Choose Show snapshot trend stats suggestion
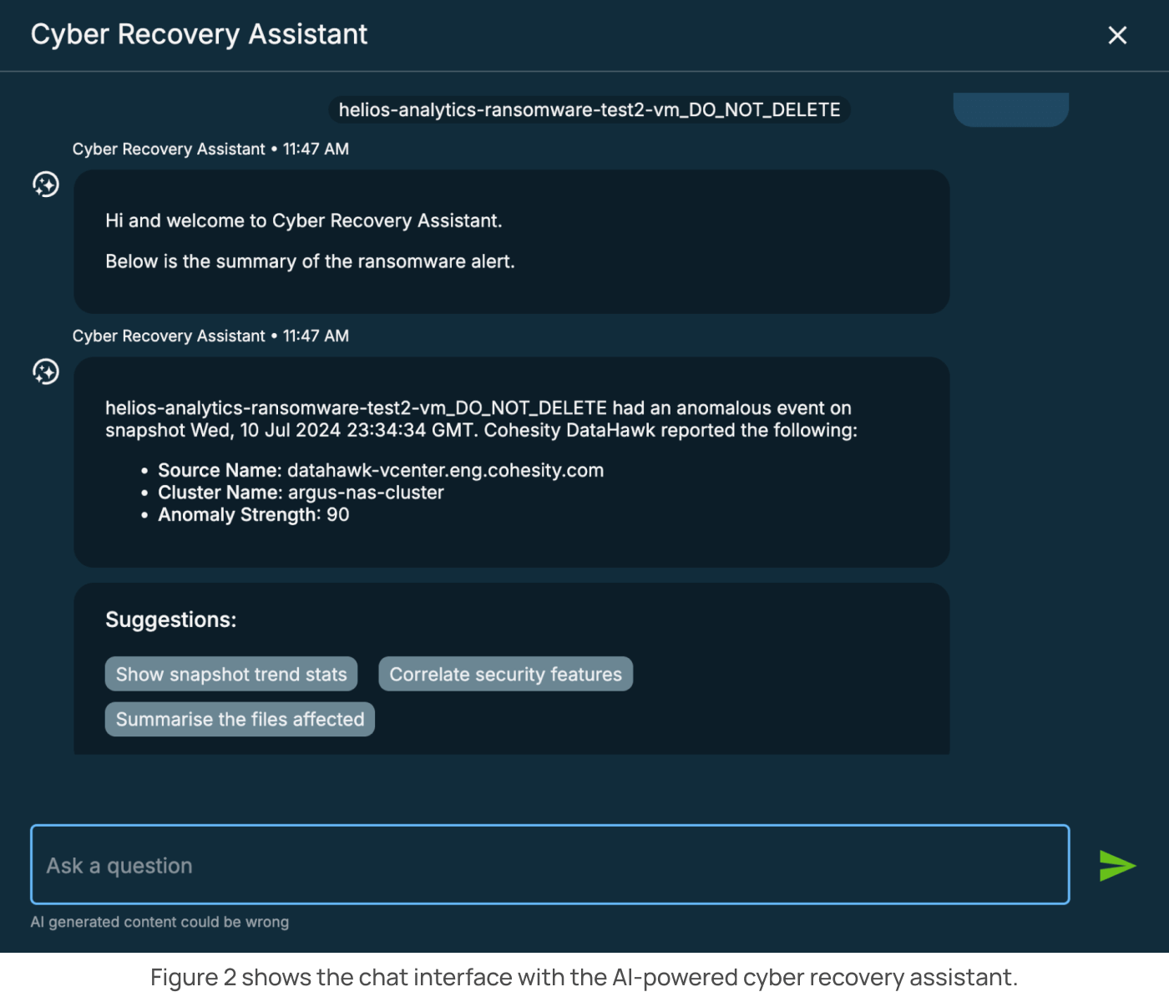This screenshot has width=1169, height=1002. [231, 675]
